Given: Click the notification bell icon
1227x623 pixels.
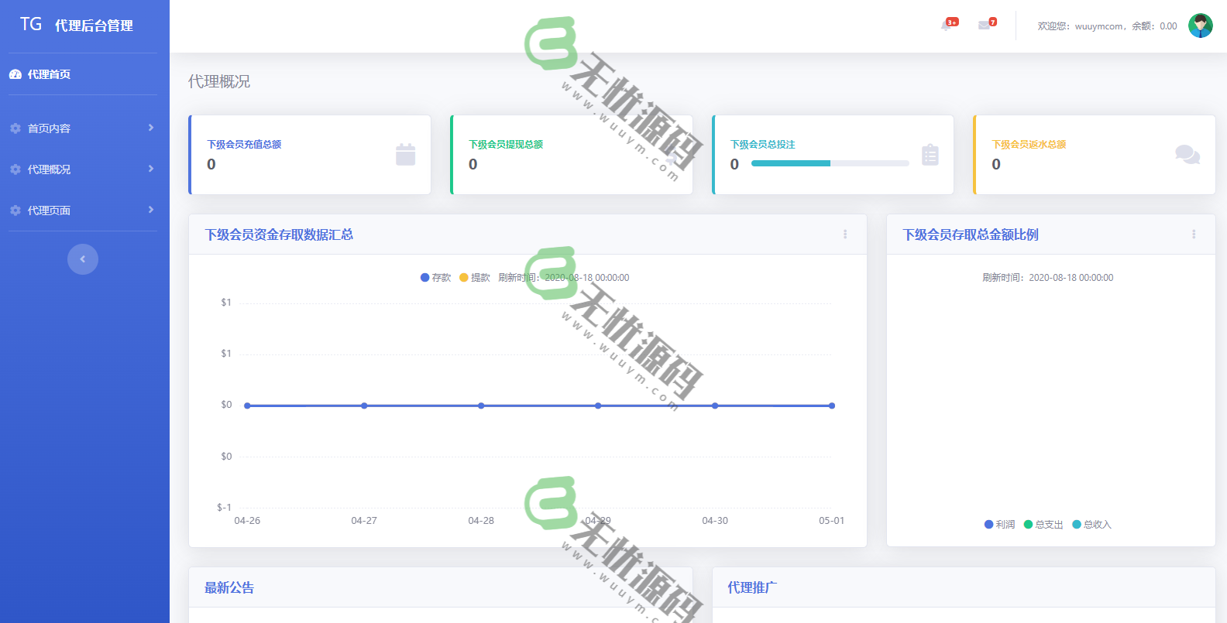Looking at the screenshot, I should tap(947, 26).
